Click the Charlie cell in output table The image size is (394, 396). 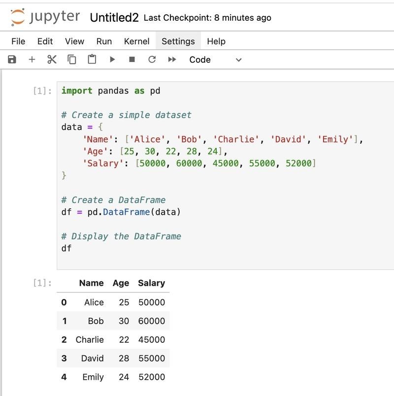[x=90, y=340]
